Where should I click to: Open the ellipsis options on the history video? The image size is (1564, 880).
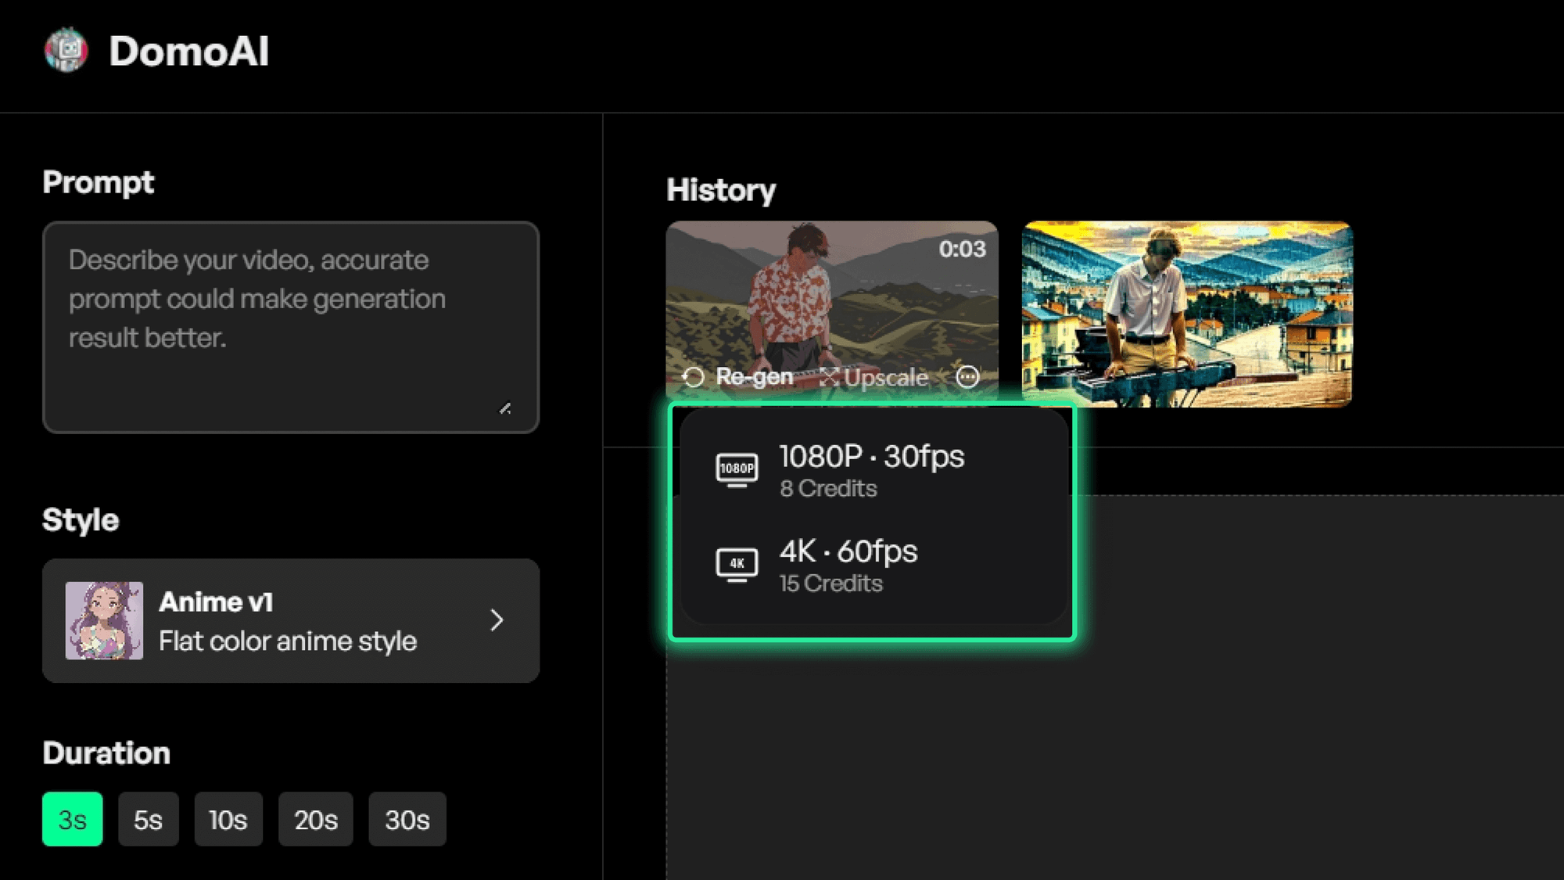pyautogui.click(x=968, y=377)
